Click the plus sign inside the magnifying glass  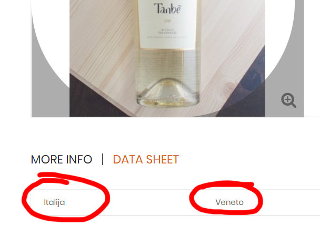[x=287, y=99]
